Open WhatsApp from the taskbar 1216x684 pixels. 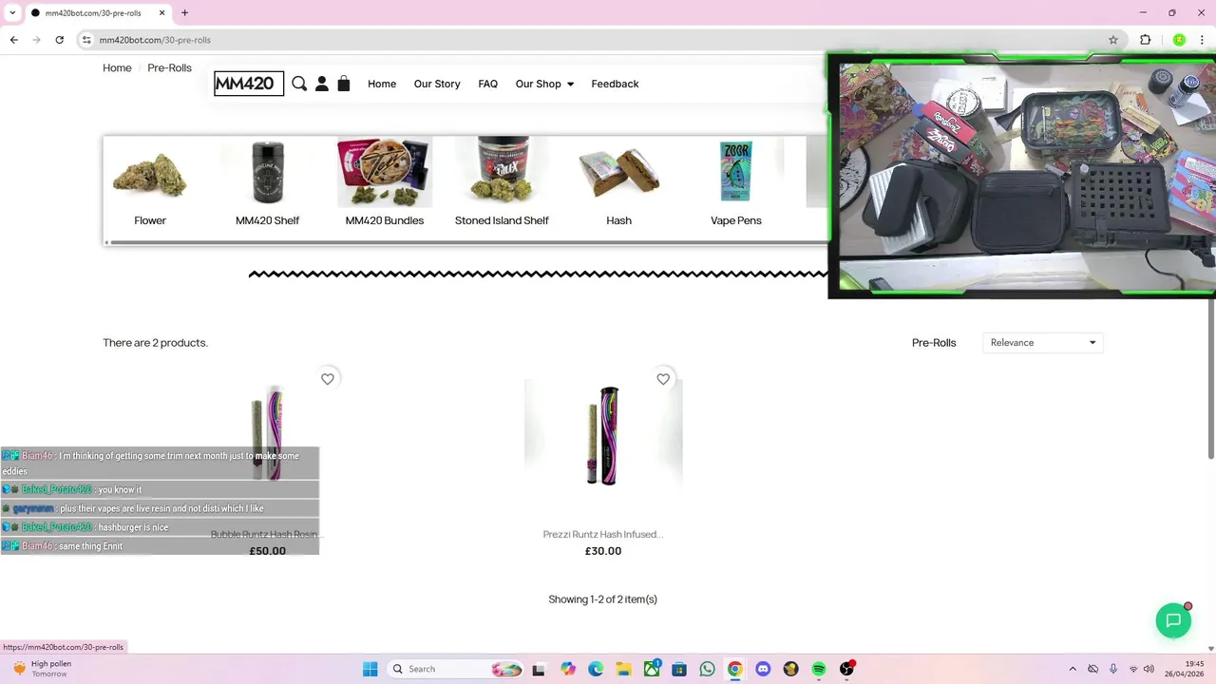point(707,669)
